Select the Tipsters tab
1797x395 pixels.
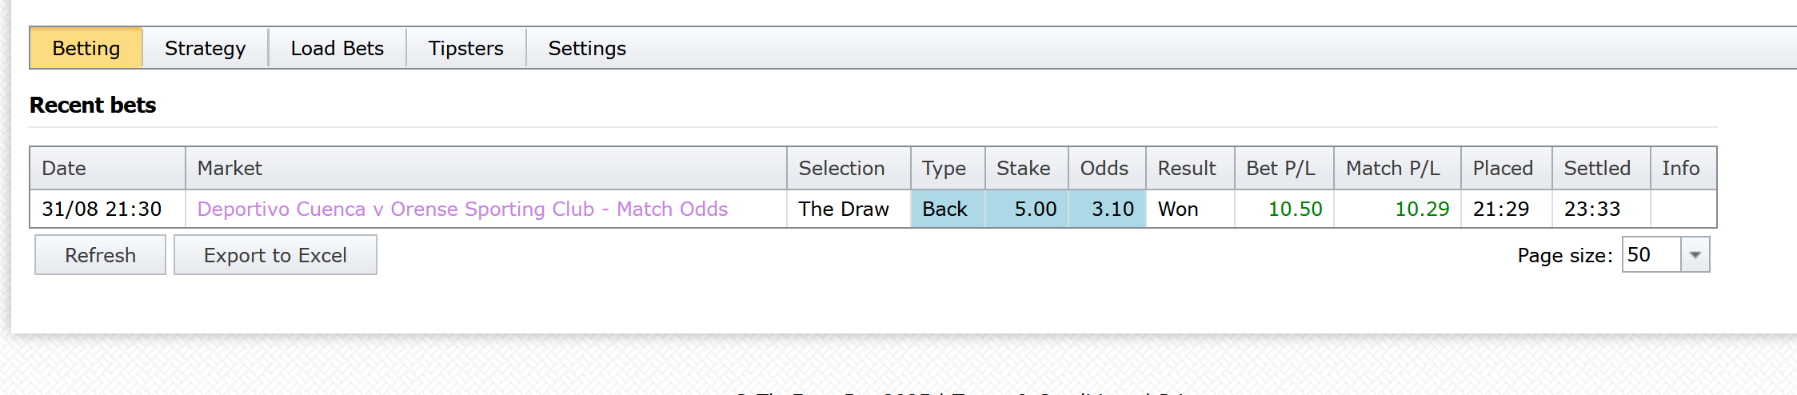(465, 49)
